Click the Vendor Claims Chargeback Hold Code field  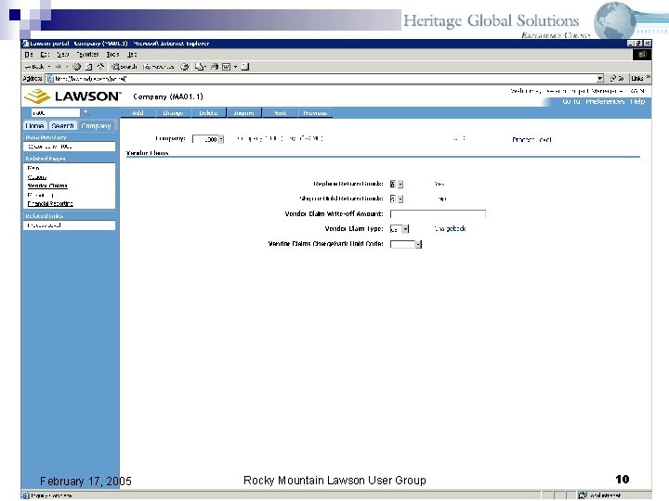click(402, 245)
